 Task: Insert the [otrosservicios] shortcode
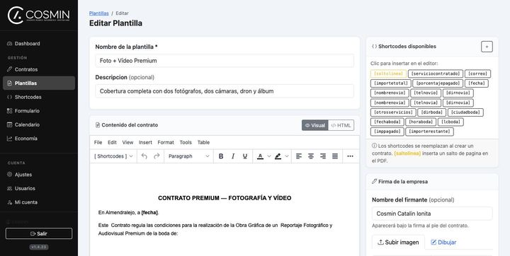(x=393, y=112)
